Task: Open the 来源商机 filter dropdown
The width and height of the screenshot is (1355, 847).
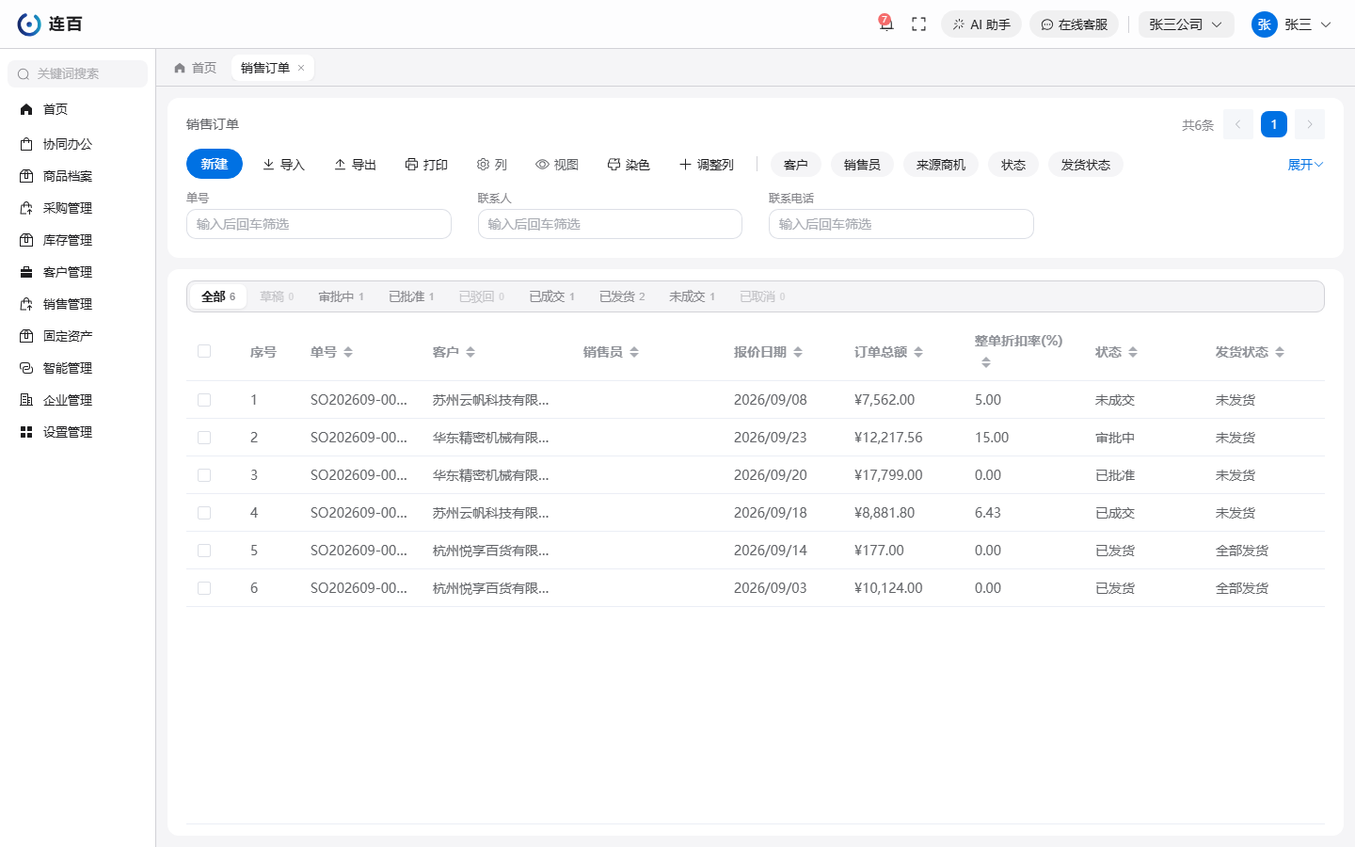Action: pos(941,165)
